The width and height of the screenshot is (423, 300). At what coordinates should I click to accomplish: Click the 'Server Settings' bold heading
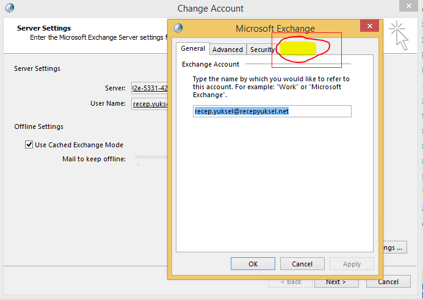click(44, 28)
